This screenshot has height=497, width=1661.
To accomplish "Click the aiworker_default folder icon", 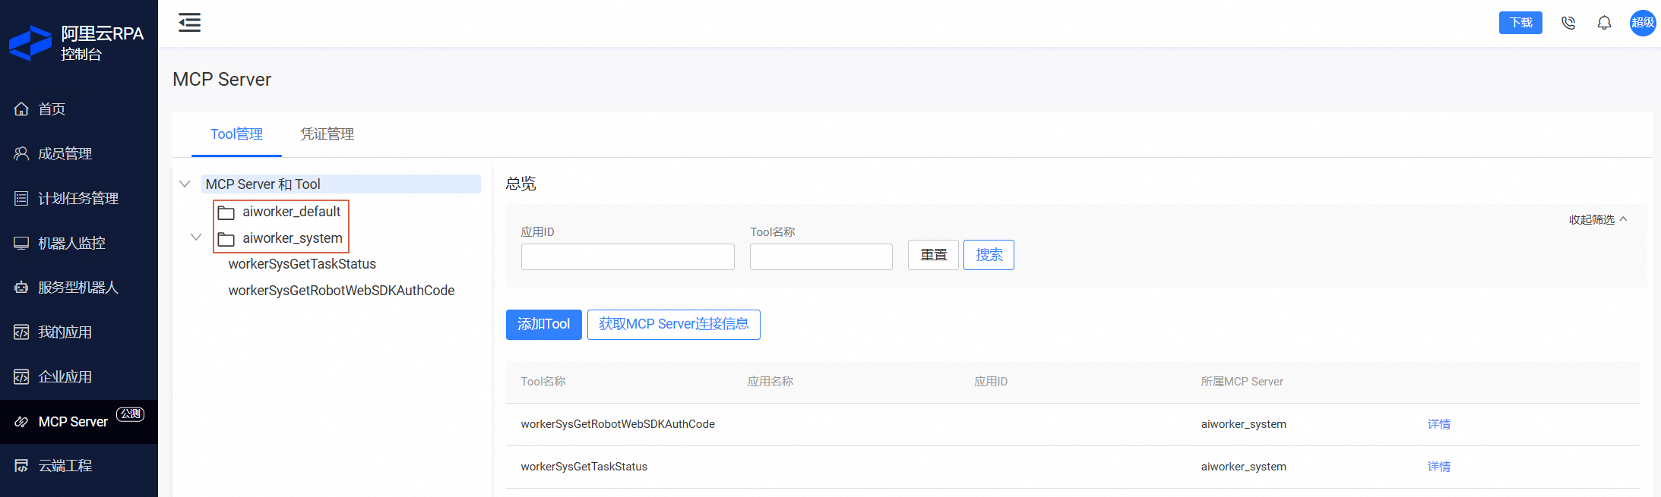I will click(226, 212).
